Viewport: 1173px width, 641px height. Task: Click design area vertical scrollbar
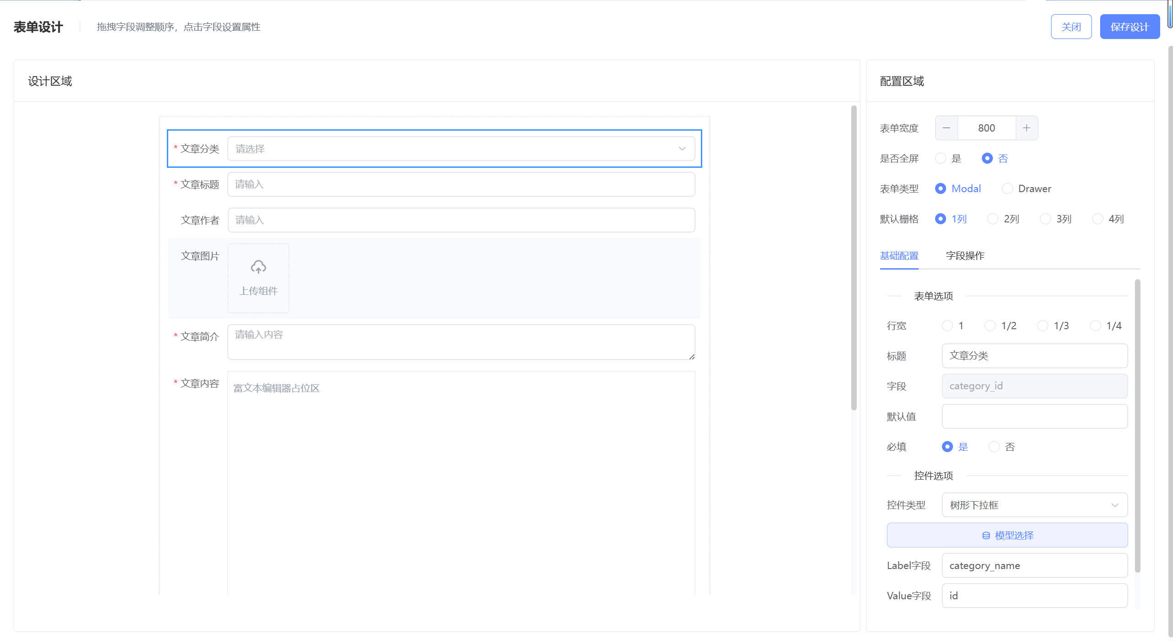[x=854, y=257]
